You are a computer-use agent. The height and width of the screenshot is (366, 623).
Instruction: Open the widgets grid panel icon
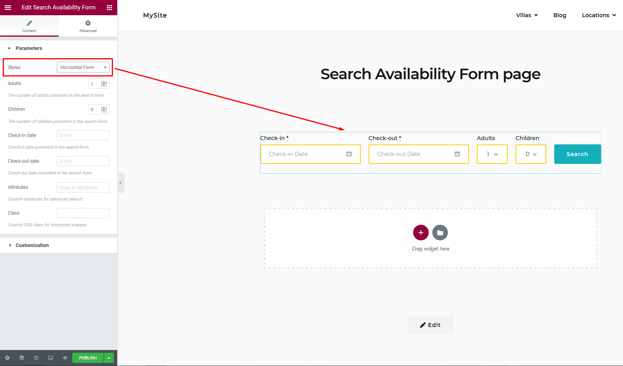[109, 7]
